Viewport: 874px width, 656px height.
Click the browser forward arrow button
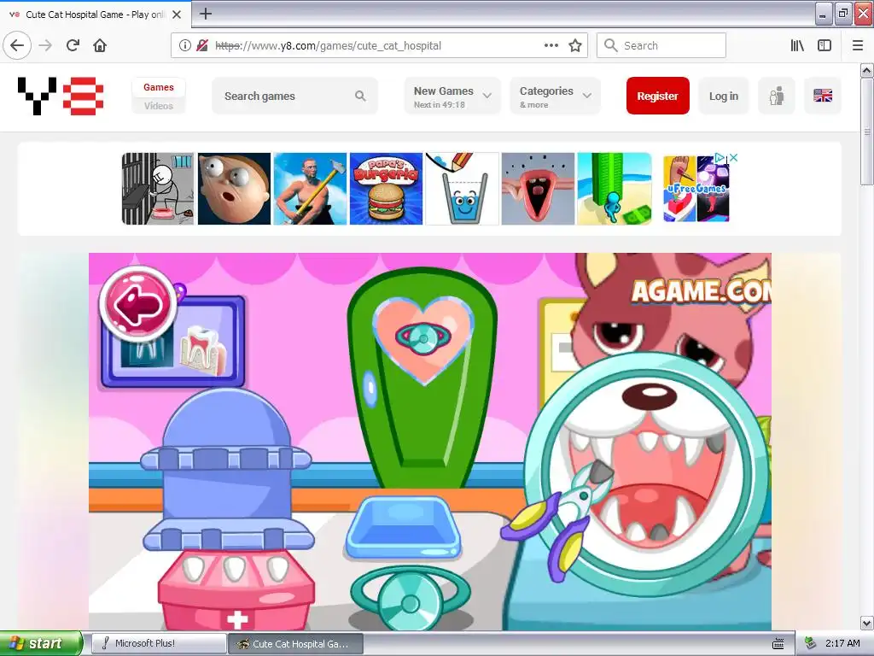point(45,46)
